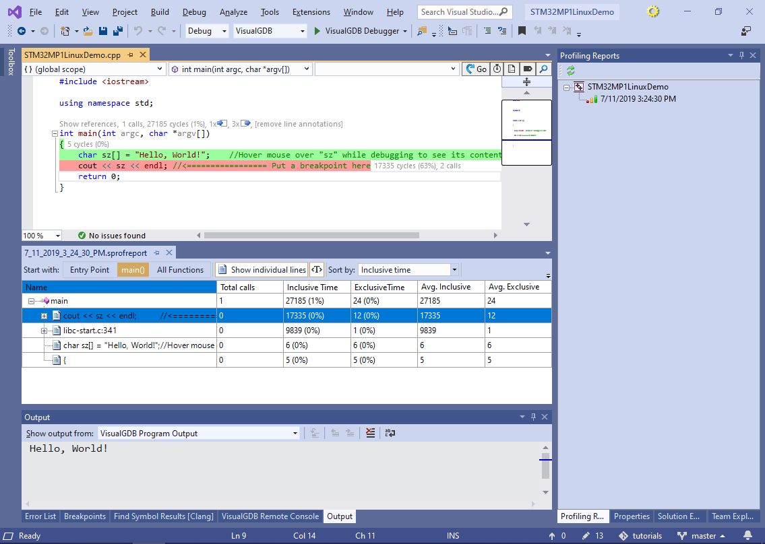The image size is (765, 544).
Task: Click the Show references link
Action: [x=88, y=125]
